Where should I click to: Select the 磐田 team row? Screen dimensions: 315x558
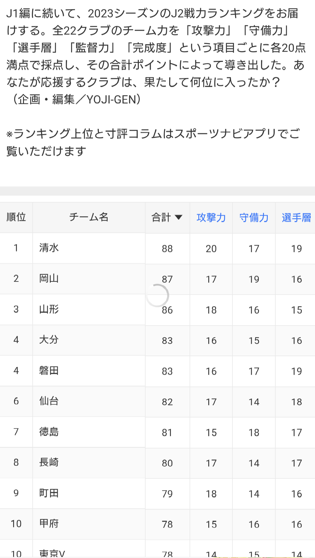point(157,371)
